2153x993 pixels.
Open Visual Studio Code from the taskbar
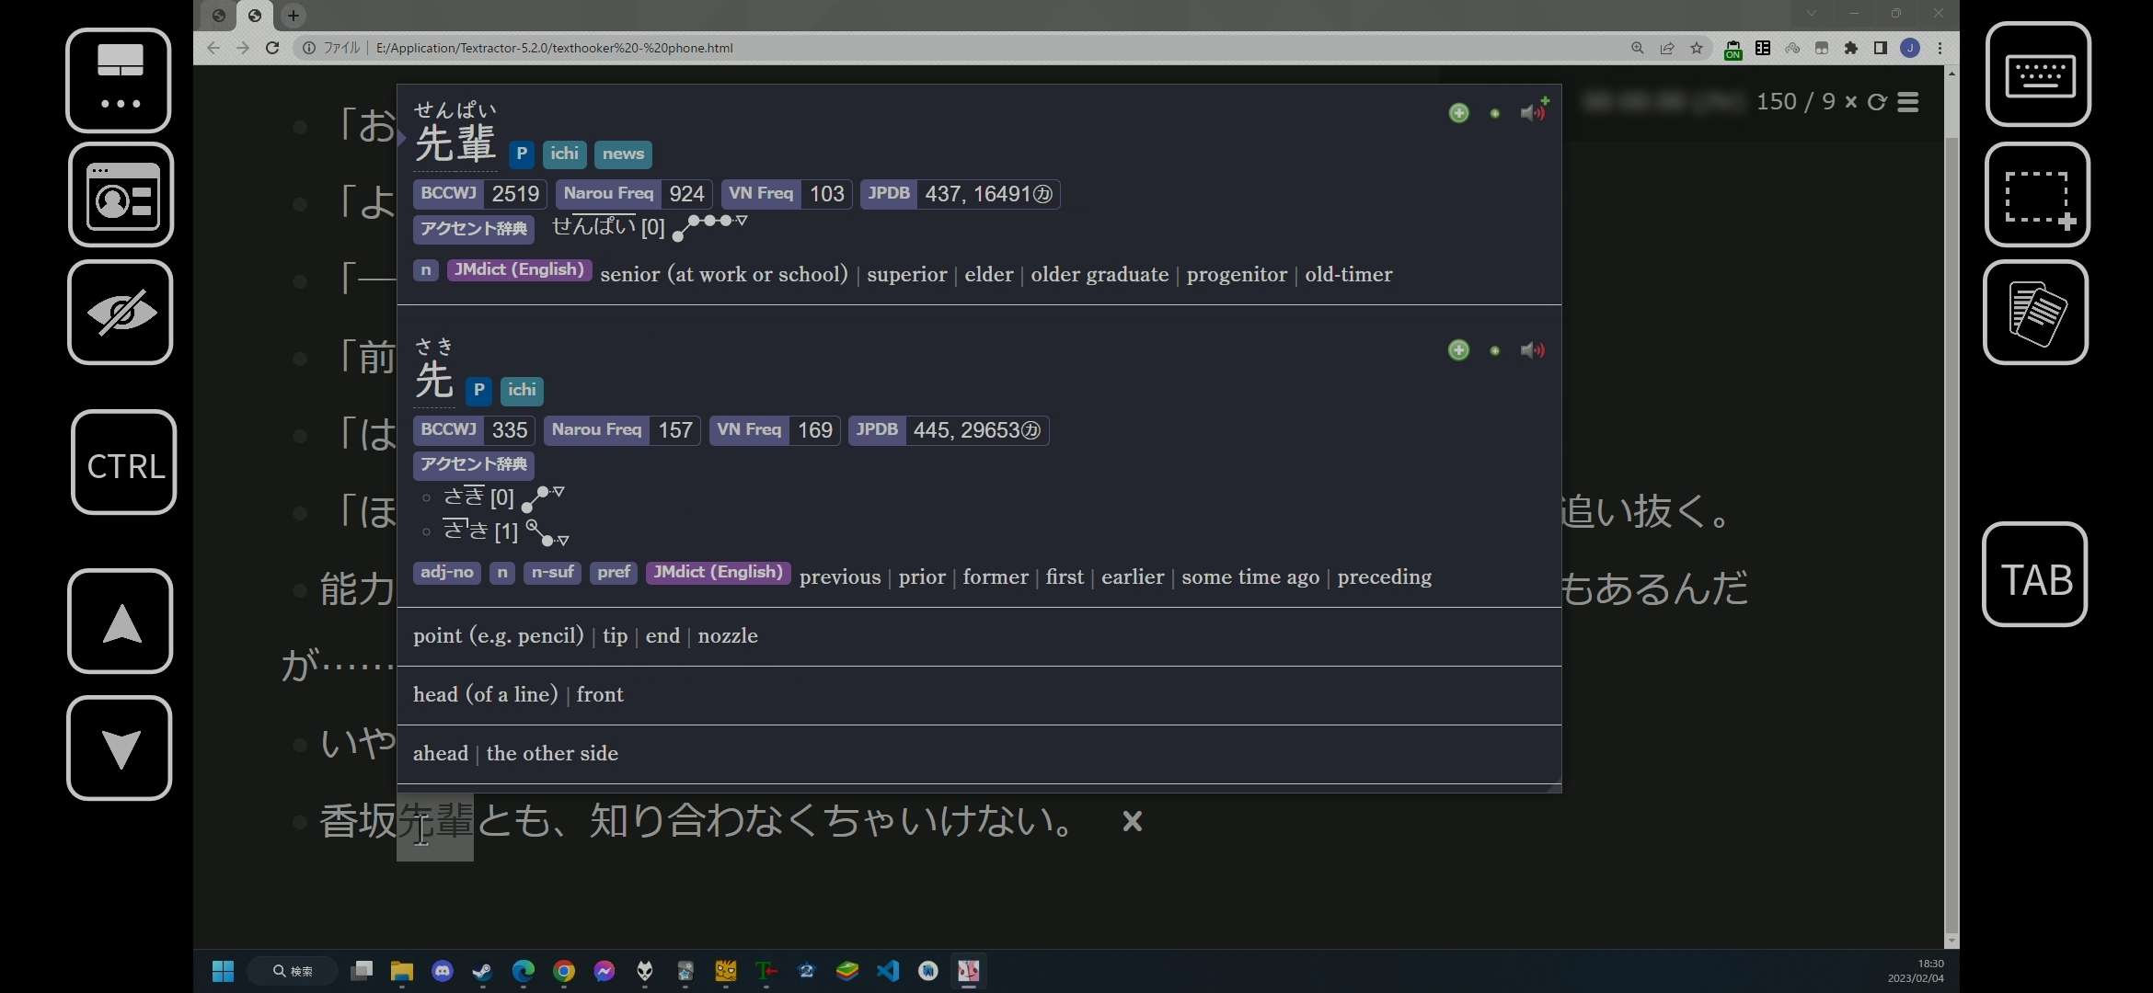coord(888,971)
